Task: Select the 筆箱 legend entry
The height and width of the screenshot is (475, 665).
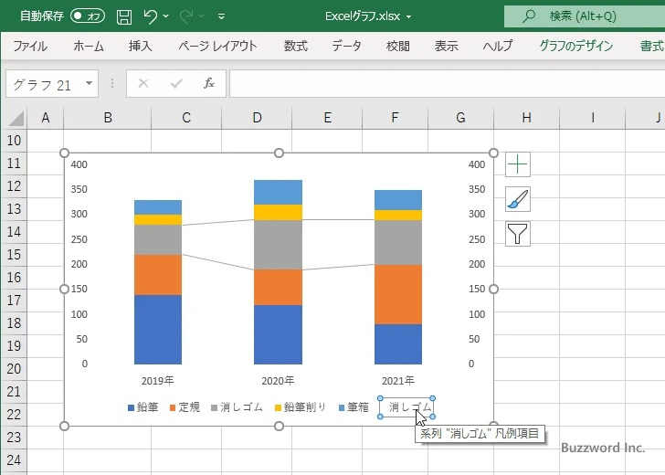Action: point(354,407)
